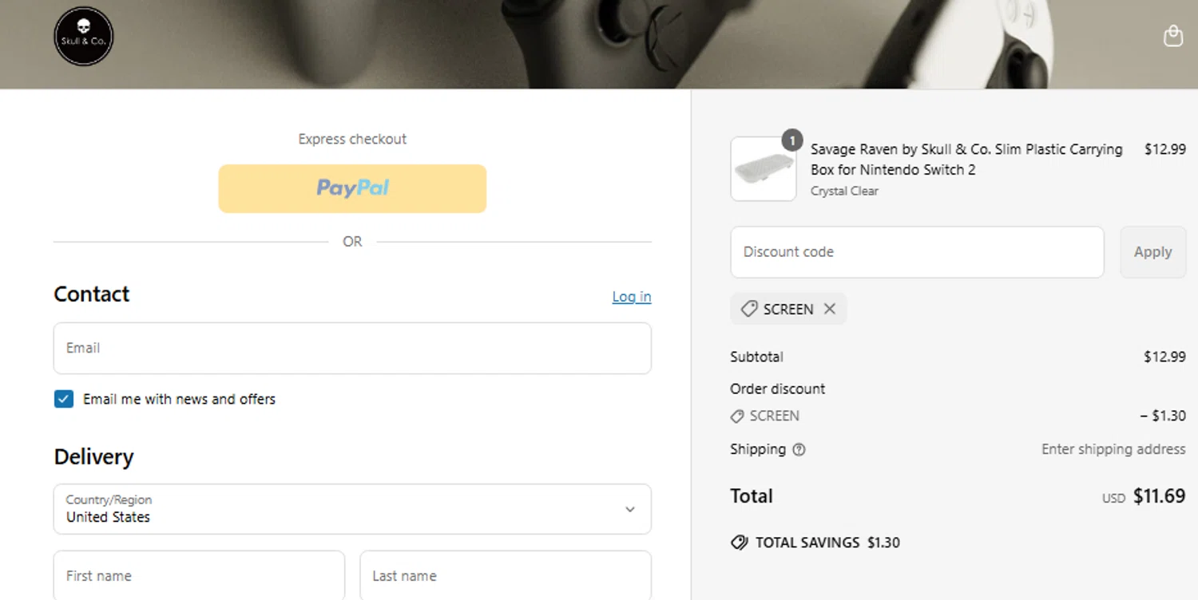The image size is (1198, 600).
Task: Click the carrying box product thumbnail
Action: [x=764, y=169]
